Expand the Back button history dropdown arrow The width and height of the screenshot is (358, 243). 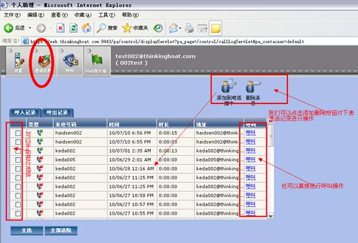point(30,28)
